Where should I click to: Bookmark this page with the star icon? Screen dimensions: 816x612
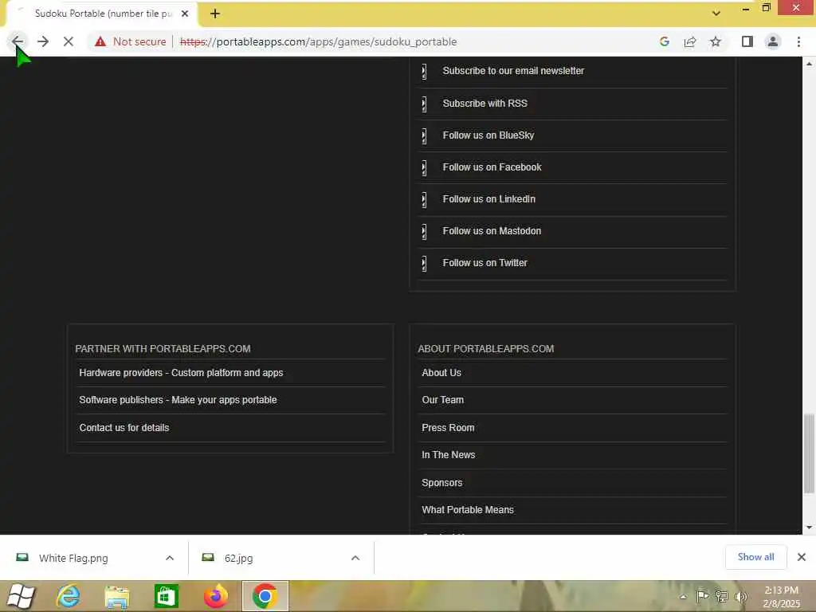click(716, 41)
